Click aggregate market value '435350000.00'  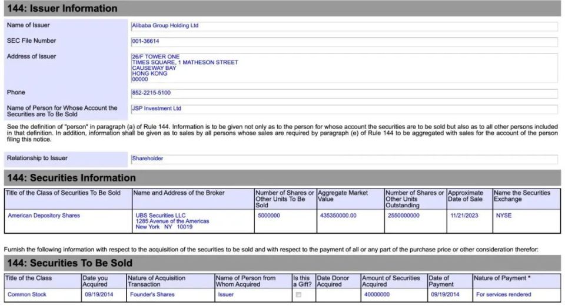[338, 216]
